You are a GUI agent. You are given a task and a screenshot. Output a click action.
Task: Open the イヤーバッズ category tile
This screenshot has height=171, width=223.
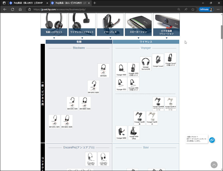(110, 24)
